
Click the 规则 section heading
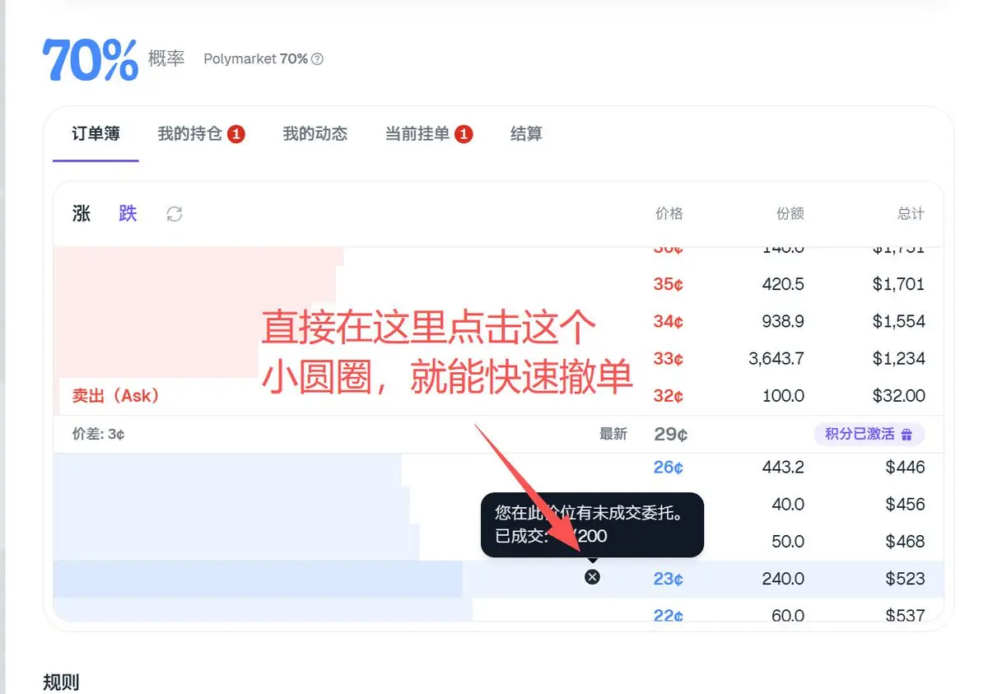tap(61, 682)
